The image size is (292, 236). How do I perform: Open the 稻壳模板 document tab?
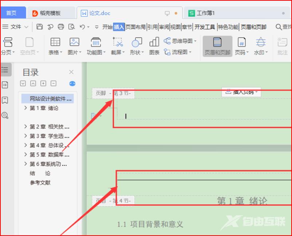[51, 13]
